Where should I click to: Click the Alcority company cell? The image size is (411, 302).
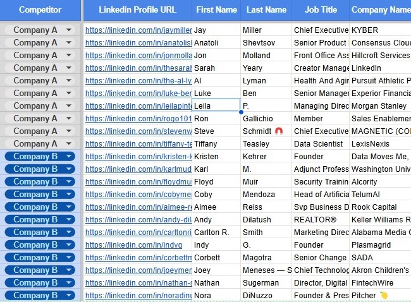380,182
